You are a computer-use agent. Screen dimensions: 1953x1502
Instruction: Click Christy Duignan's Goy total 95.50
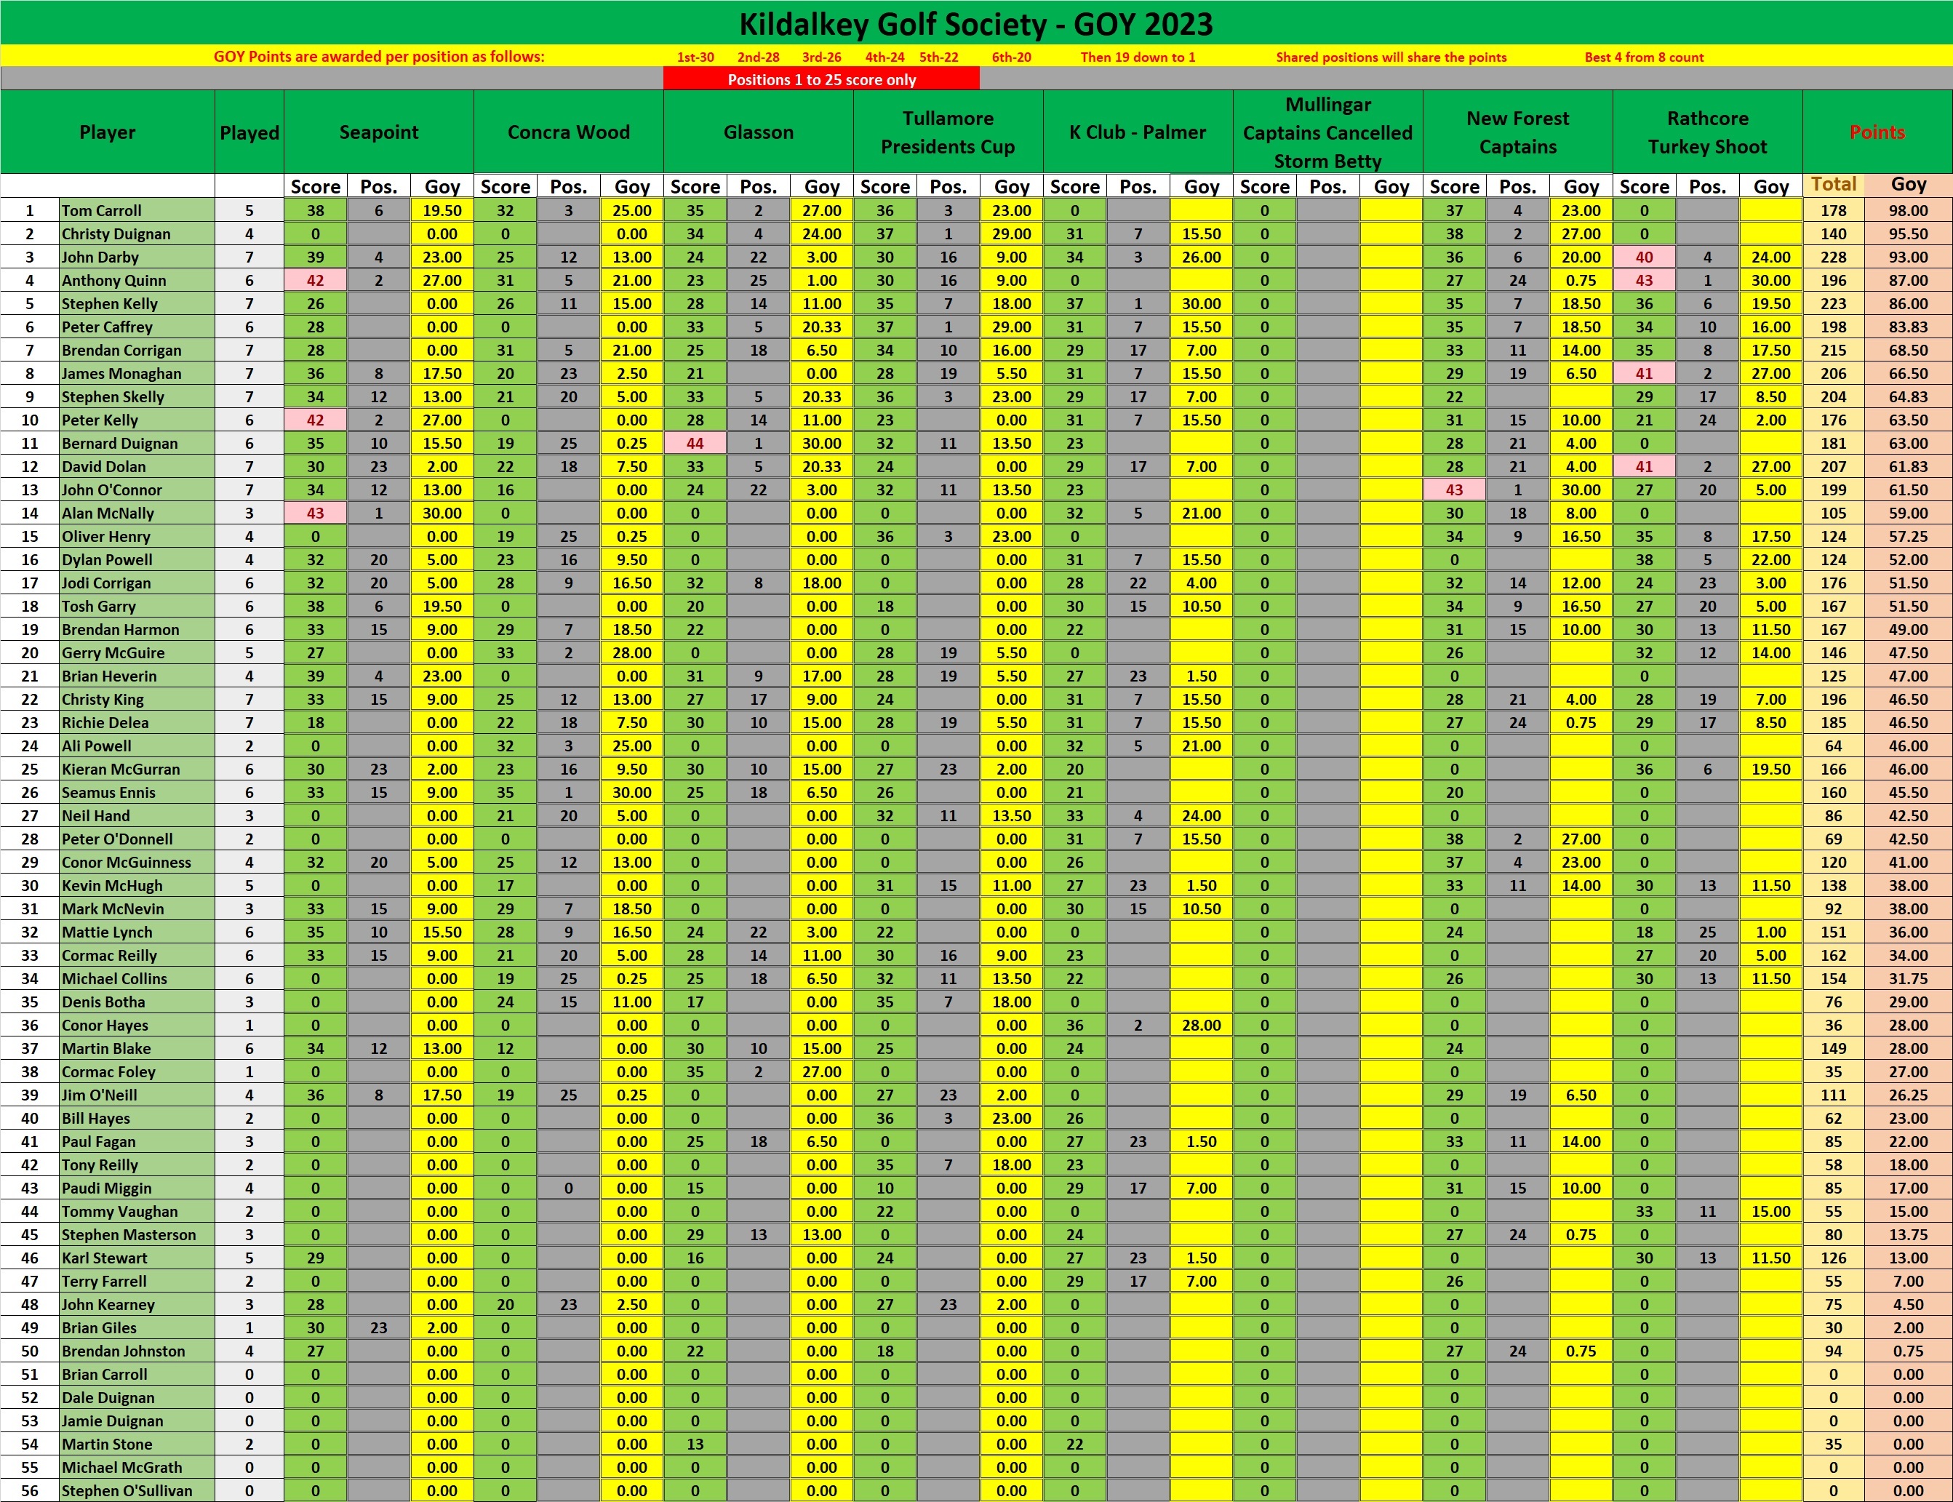click(1909, 234)
